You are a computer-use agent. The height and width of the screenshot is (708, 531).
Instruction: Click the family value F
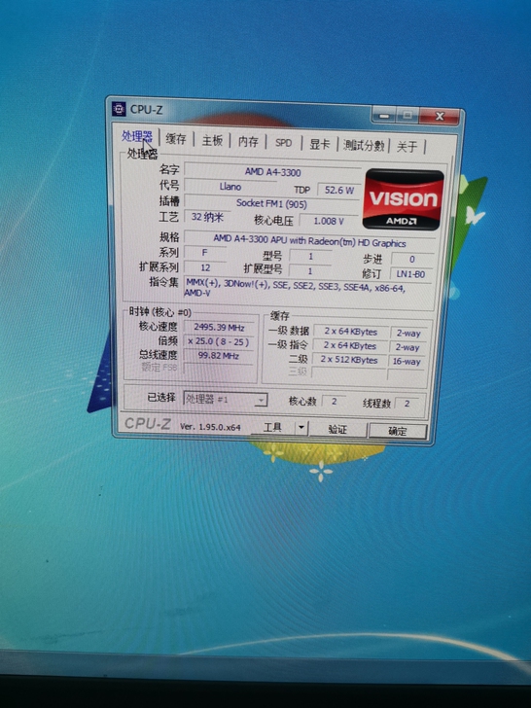pyautogui.click(x=204, y=253)
